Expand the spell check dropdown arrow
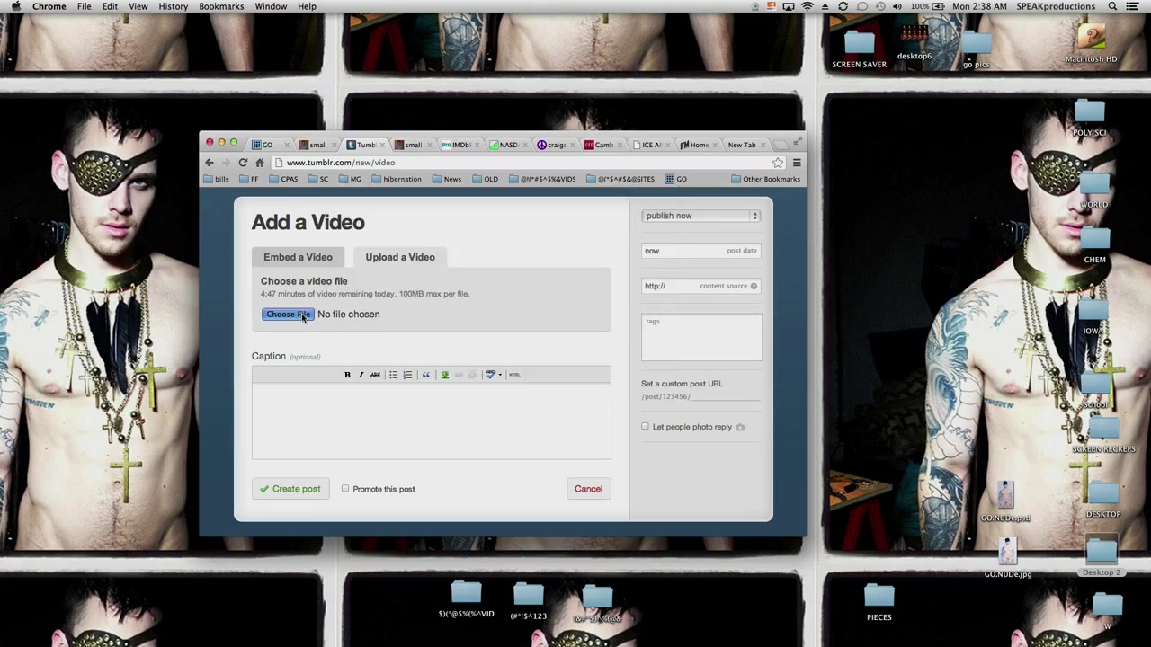 pyautogui.click(x=500, y=375)
